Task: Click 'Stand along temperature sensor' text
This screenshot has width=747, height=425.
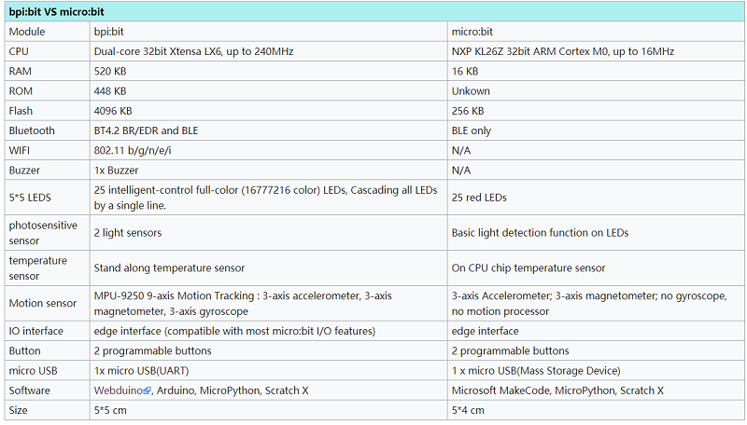Action: [169, 268]
